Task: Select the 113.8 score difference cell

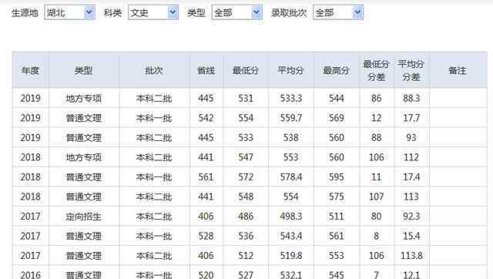Action: click(411, 255)
